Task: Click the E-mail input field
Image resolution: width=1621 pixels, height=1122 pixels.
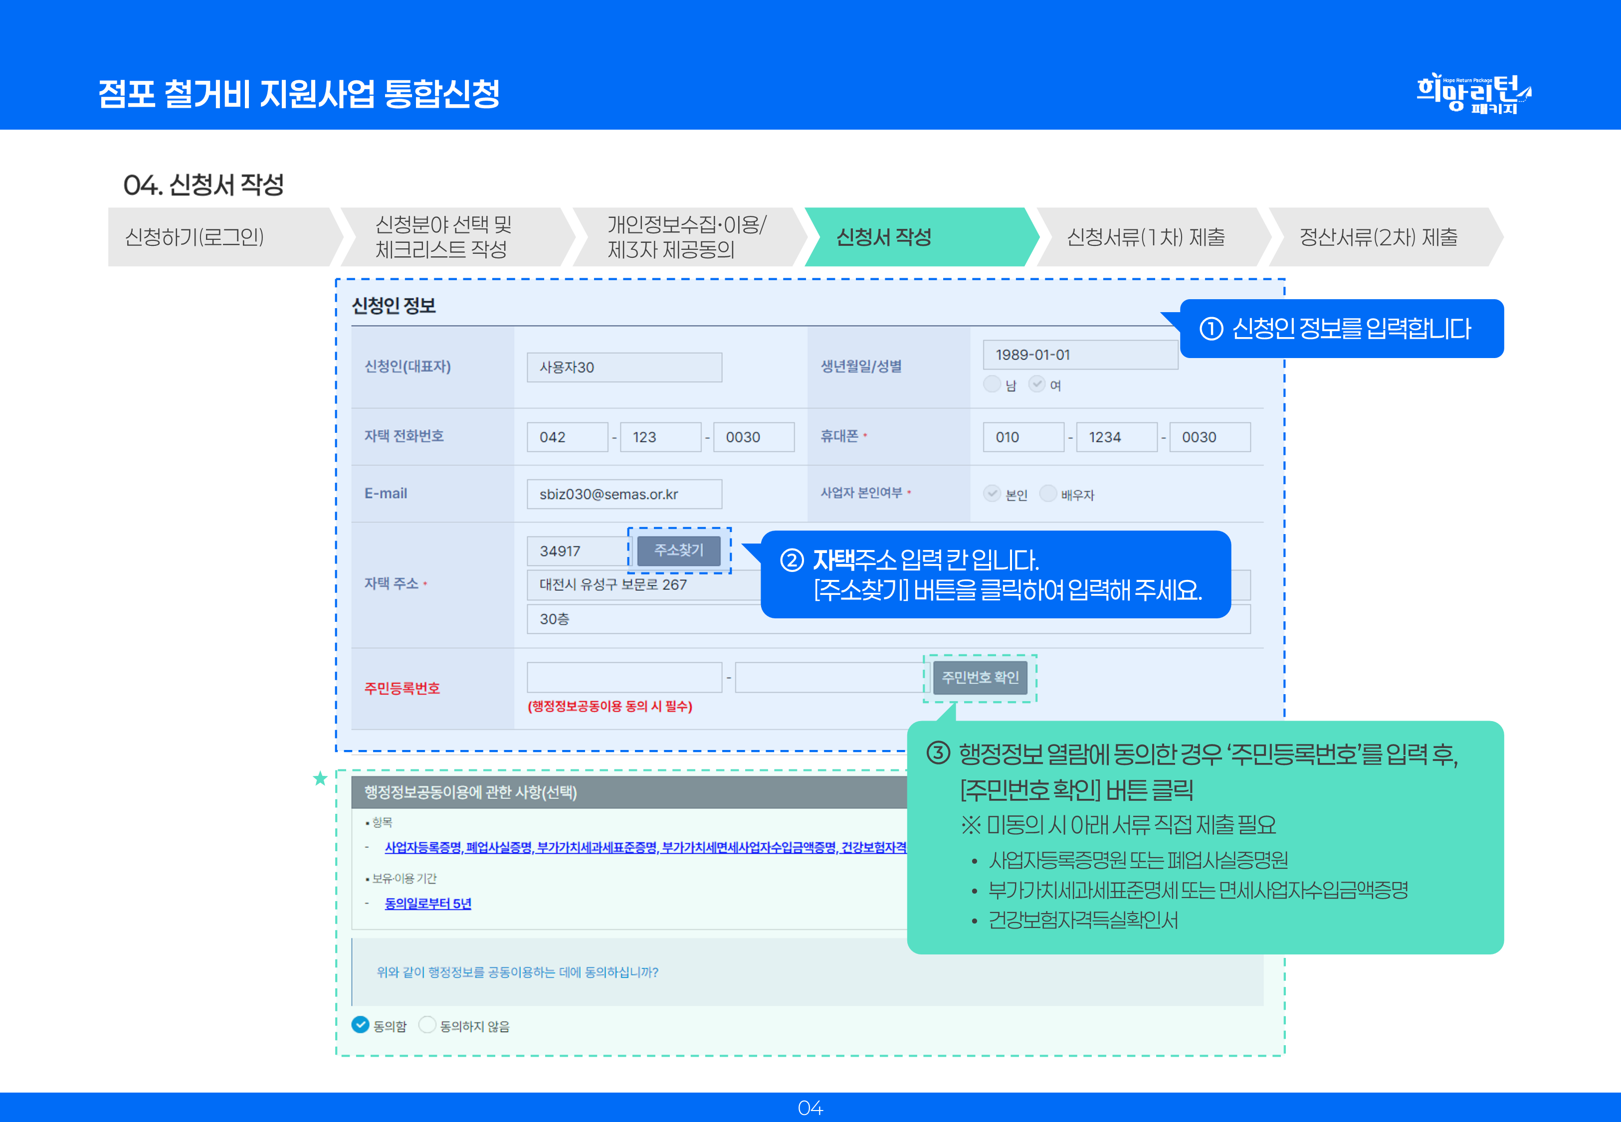Action: (x=624, y=494)
